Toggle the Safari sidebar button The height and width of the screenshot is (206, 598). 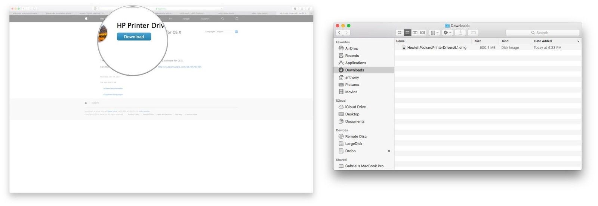(34, 9)
